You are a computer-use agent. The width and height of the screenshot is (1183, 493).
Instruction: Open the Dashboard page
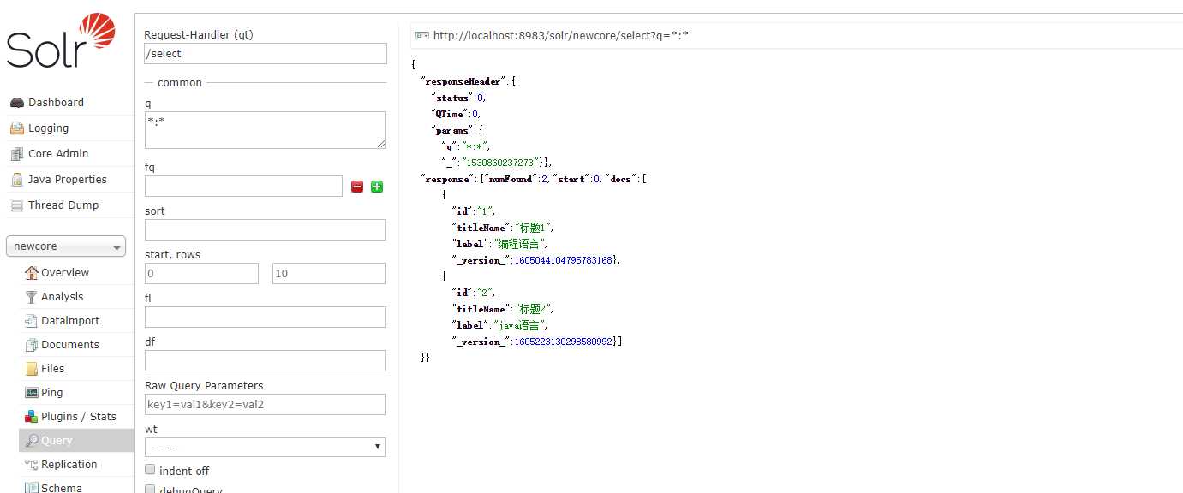pos(56,103)
